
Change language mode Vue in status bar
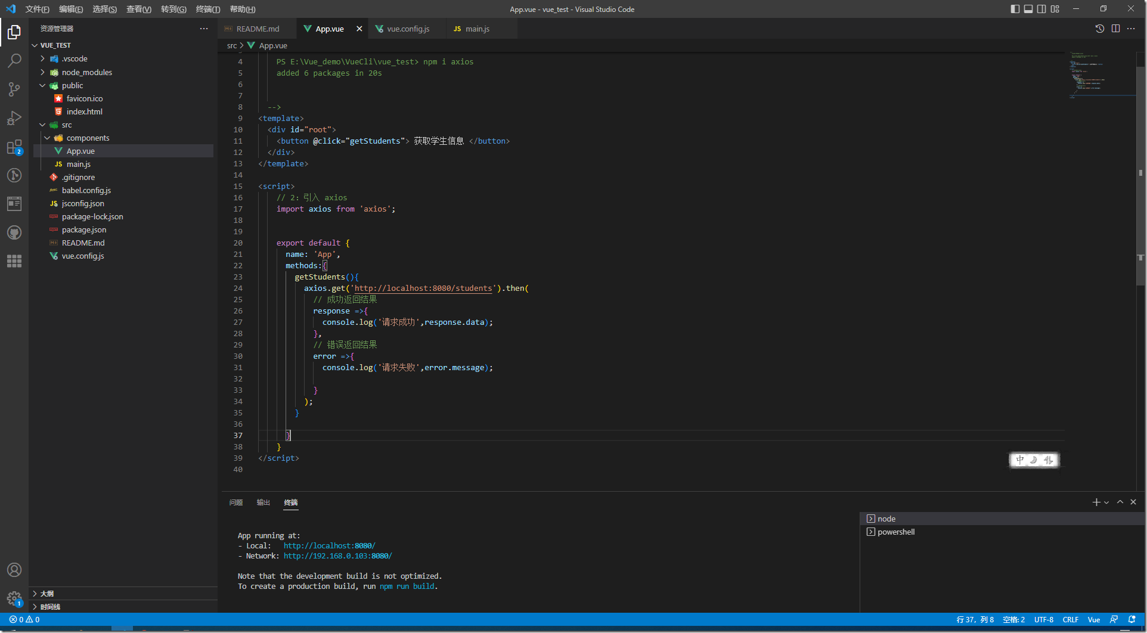pyautogui.click(x=1093, y=620)
